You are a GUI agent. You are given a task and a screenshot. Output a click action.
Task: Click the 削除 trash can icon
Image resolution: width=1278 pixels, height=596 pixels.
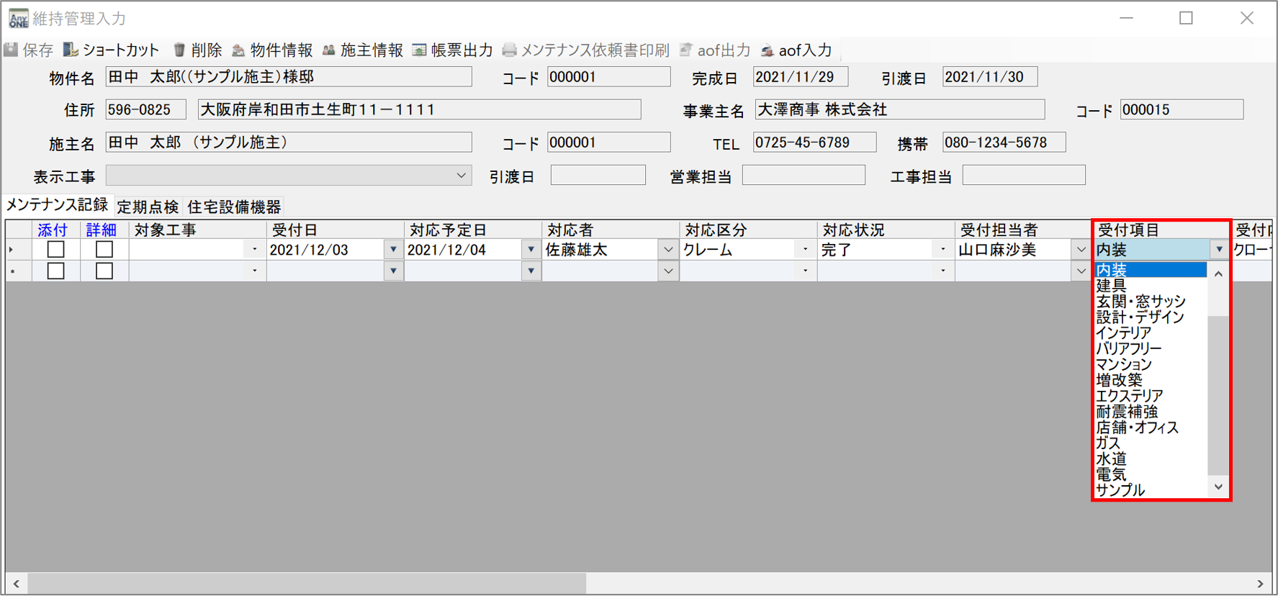(x=179, y=50)
